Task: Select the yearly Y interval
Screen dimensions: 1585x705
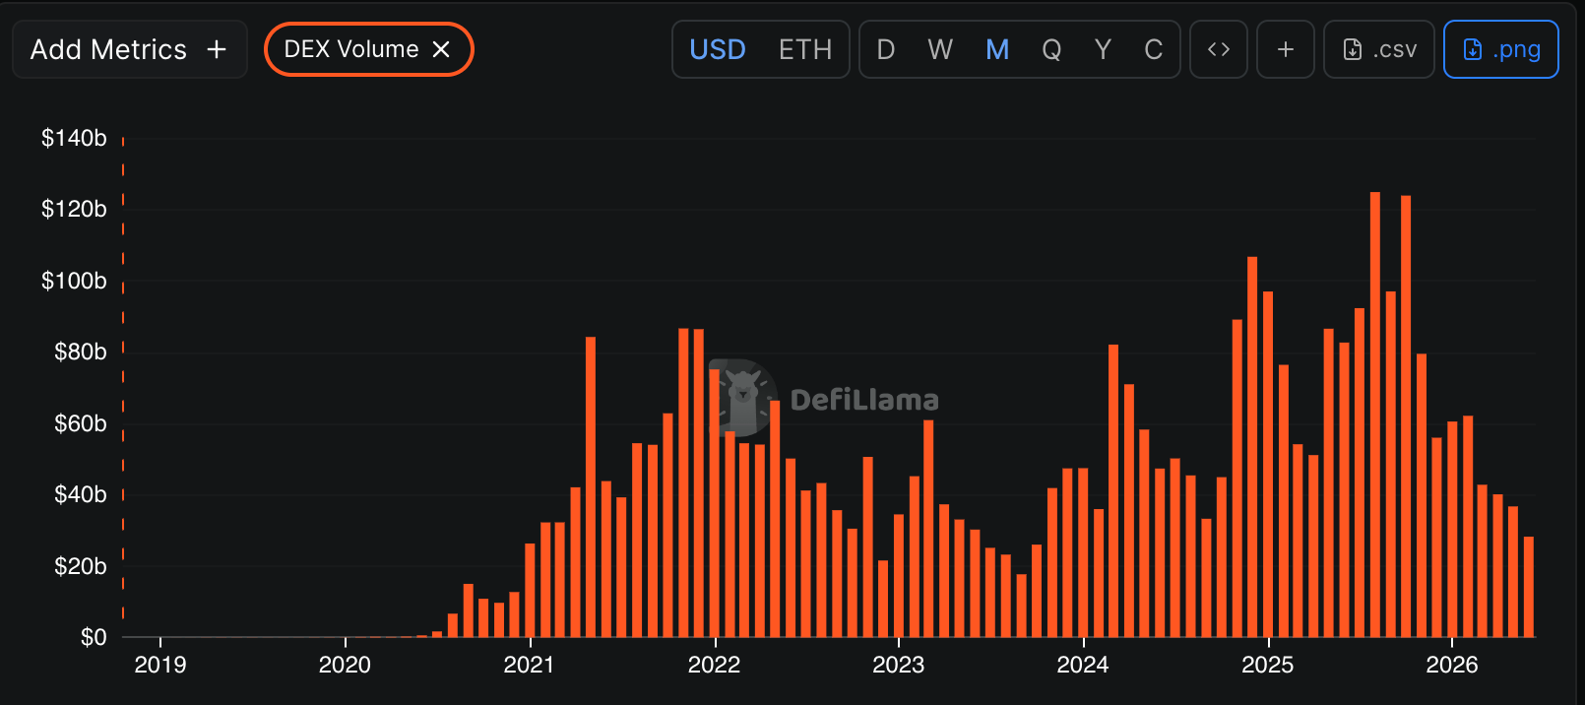Action: [x=1103, y=49]
